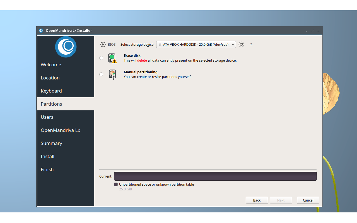The height and width of the screenshot is (223, 357).
Task: Select the Users step in sidebar
Action: pos(47,117)
